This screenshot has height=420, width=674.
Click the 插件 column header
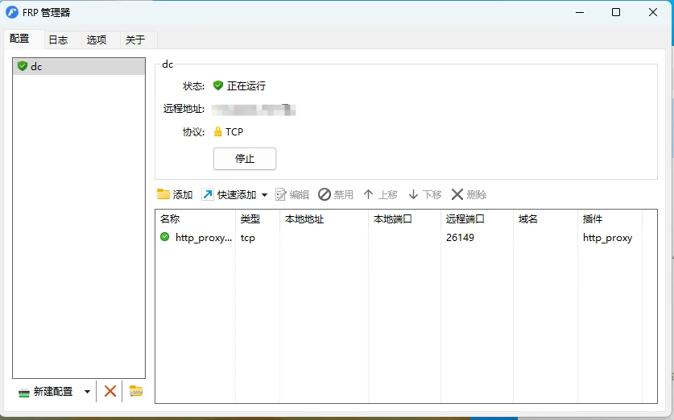coord(610,219)
